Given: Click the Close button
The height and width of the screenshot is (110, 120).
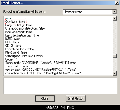Looking at the screenshot, I should coord(45,98).
